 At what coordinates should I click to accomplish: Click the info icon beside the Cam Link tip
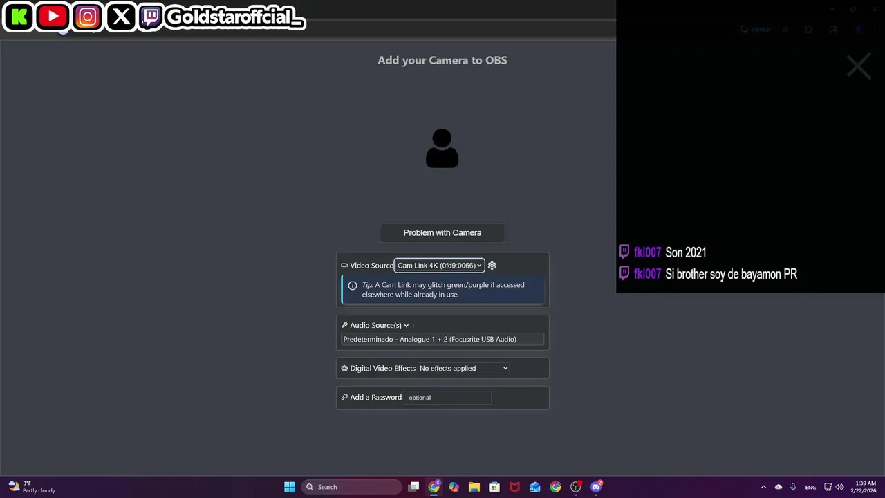click(353, 286)
